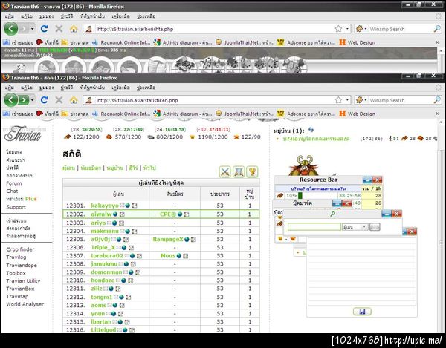Stop loading in the statistics window

click(59, 100)
